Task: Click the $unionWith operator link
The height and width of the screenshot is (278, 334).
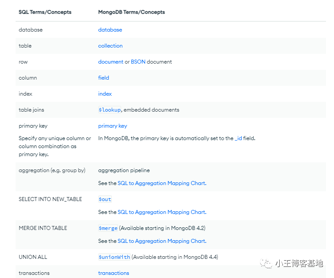Action: coord(114,257)
